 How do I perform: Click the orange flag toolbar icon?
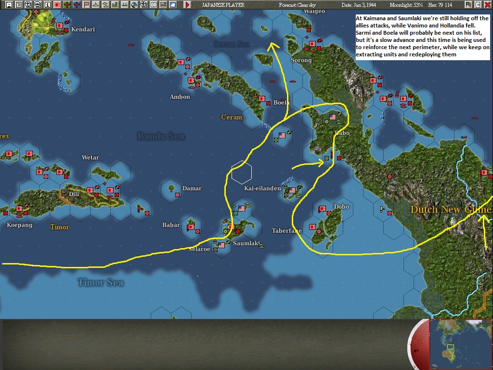coord(86,5)
